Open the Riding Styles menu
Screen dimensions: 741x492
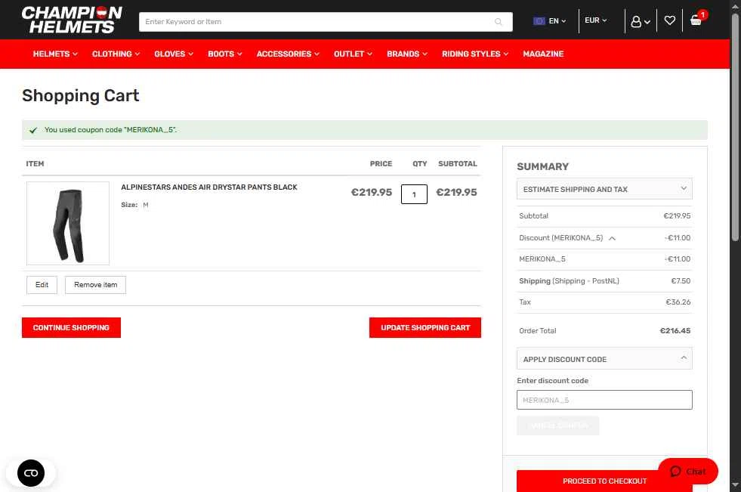(475, 54)
